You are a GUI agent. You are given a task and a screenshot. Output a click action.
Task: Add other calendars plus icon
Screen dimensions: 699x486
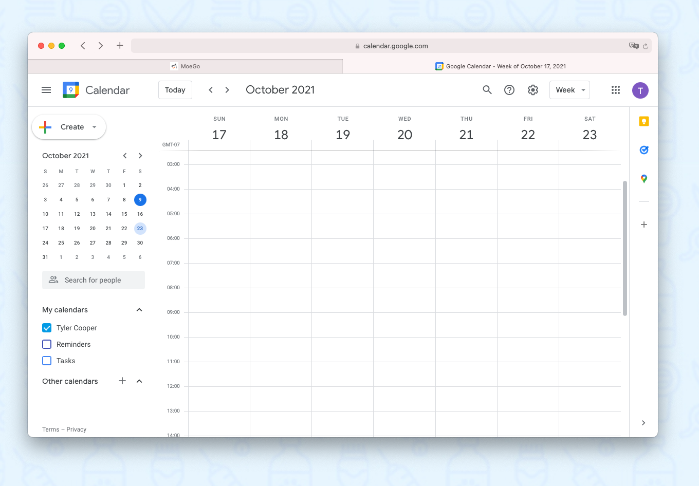click(122, 381)
